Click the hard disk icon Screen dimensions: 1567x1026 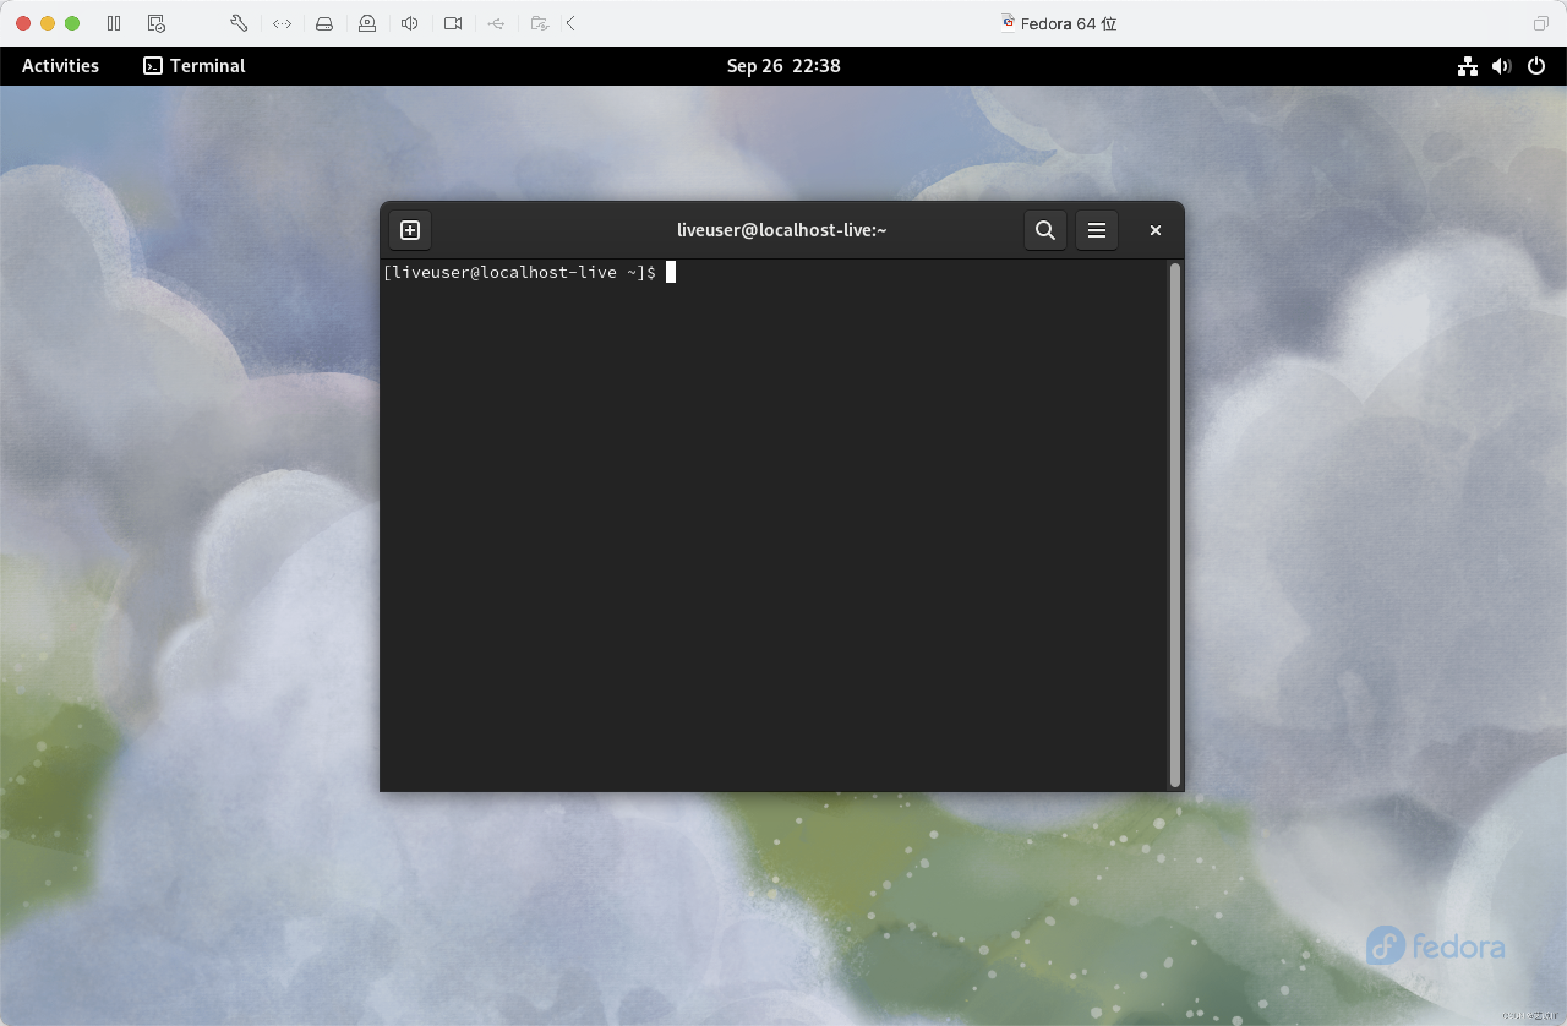pyautogui.click(x=324, y=24)
